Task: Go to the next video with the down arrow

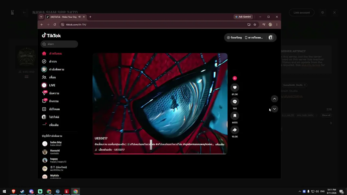Action: pyautogui.click(x=274, y=109)
